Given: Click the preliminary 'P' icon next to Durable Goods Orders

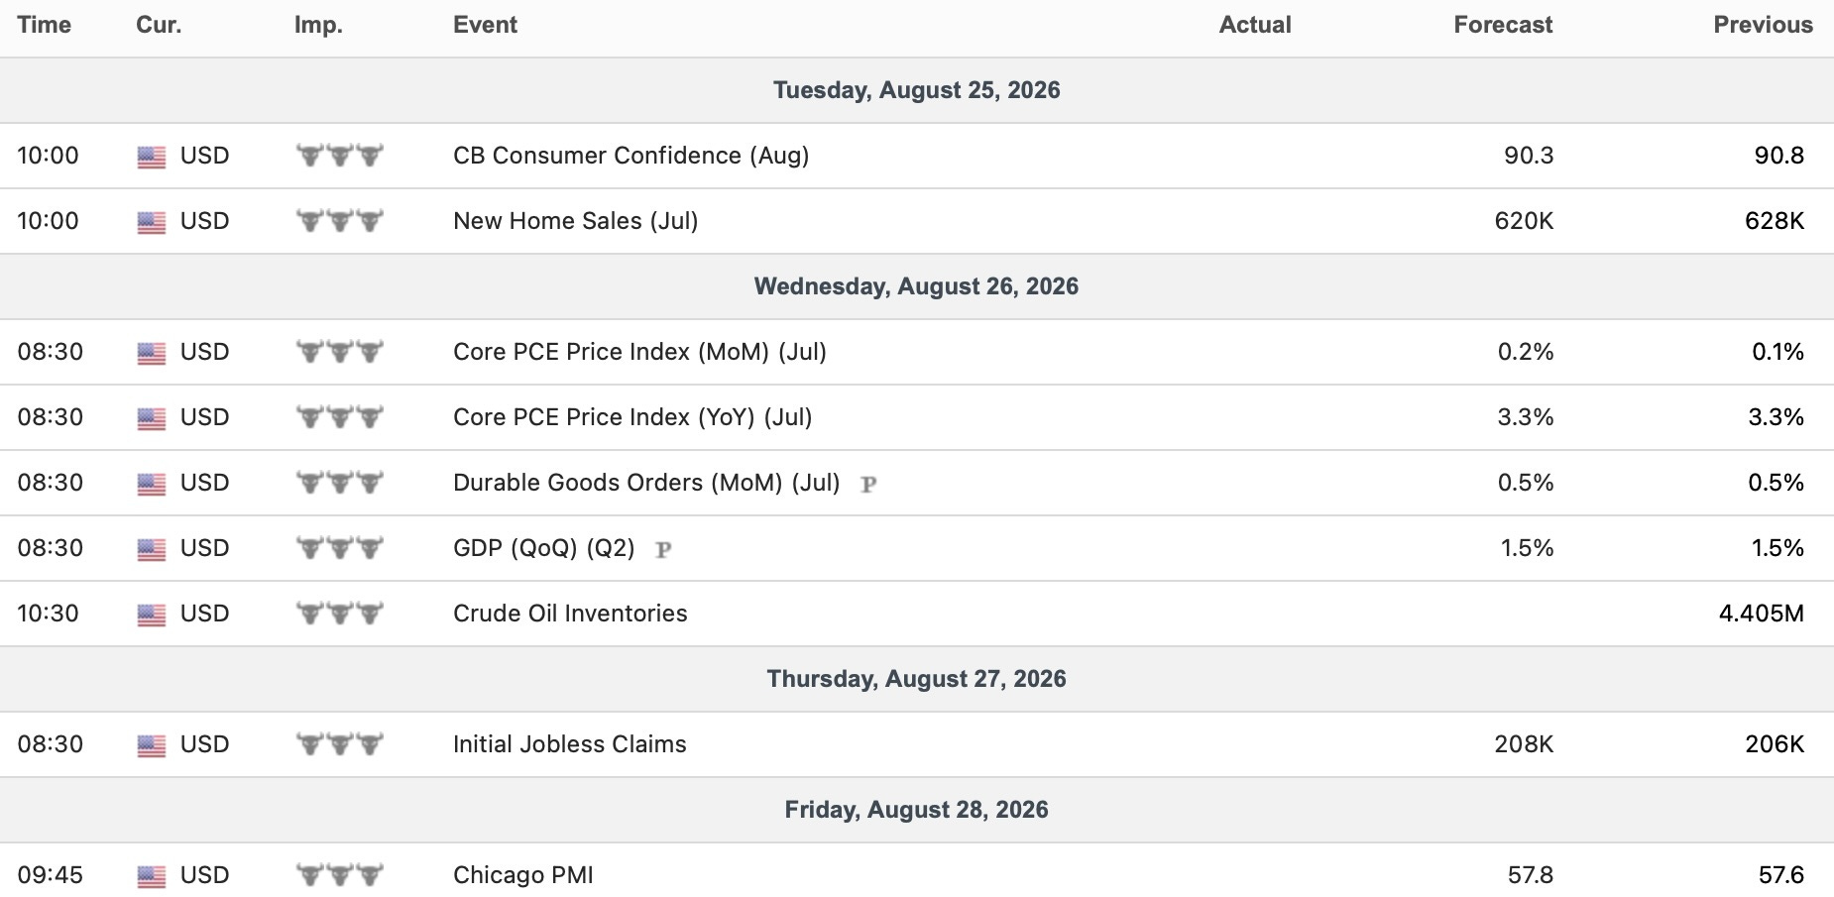Looking at the screenshot, I should point(868,485).
